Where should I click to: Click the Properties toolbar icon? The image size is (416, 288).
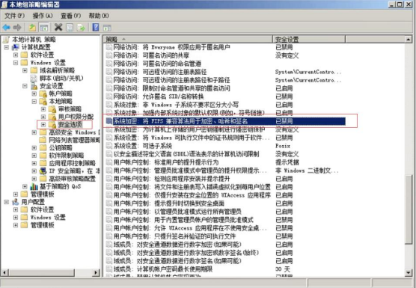point(70,28)
